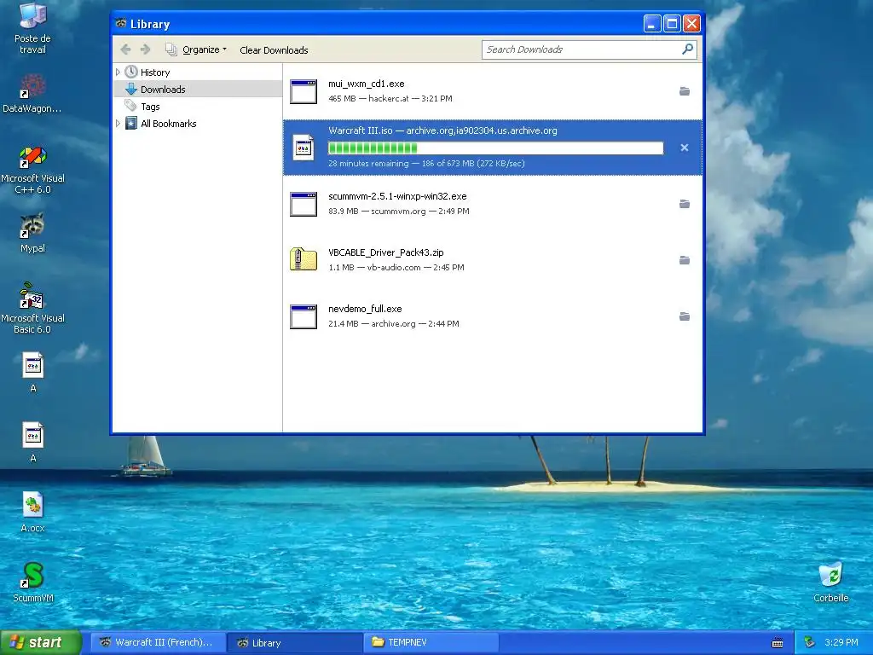Click the VBCABLE zip archive icon

pyautogui.click(x=304, y=259)
